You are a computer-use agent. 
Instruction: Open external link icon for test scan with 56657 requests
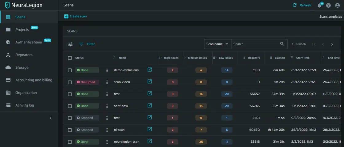(150, 93)
